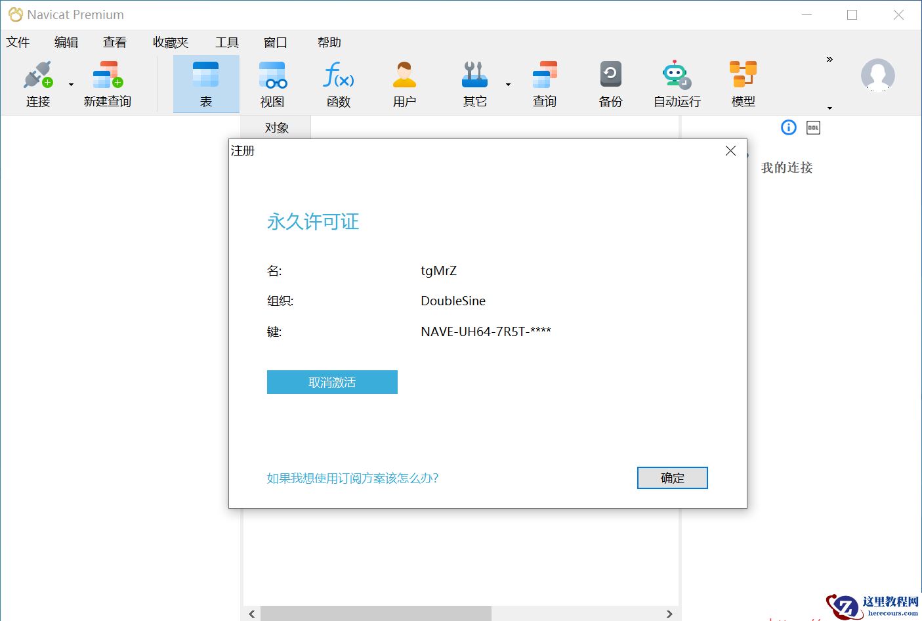
Task: Select the organization value DoubleSine
Action: click(x=453, y=301)
